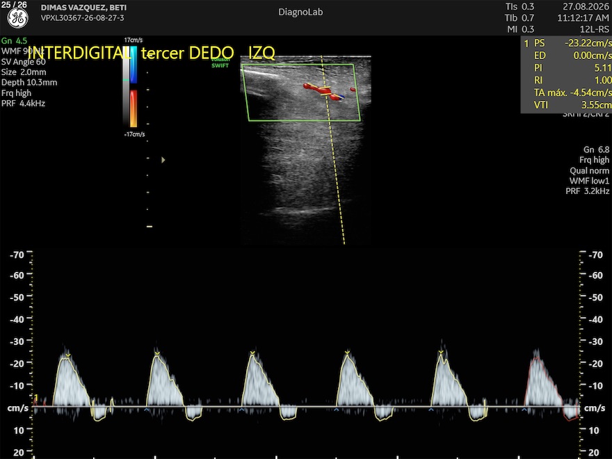
Task: Click the Doppler baseline on the spectrum
Action: click(x=306, y=407)
